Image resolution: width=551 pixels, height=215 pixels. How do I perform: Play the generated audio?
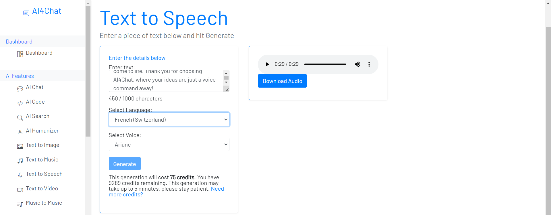(x=267, y=64)
